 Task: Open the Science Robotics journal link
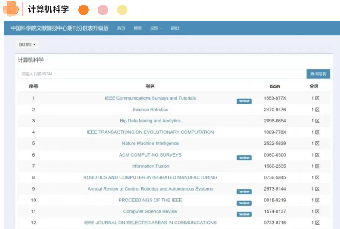click(x=150, y=110)
